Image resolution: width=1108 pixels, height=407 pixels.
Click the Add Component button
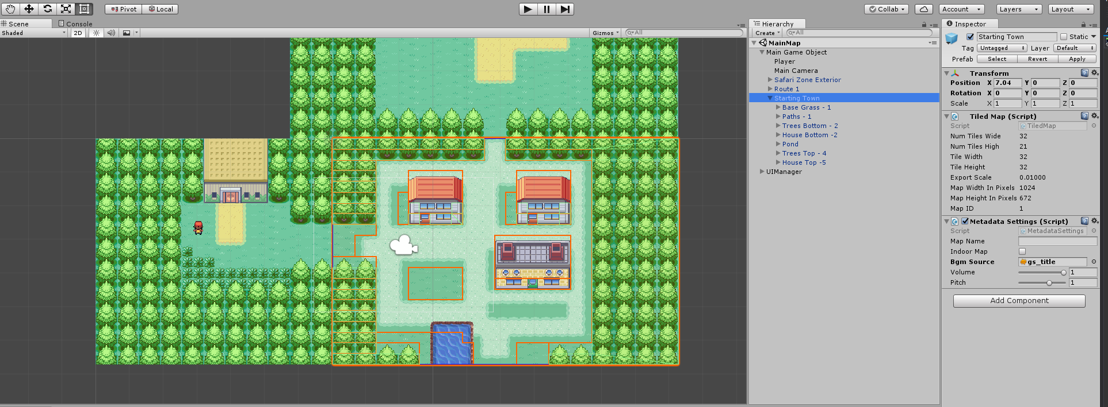[1019, 301]
